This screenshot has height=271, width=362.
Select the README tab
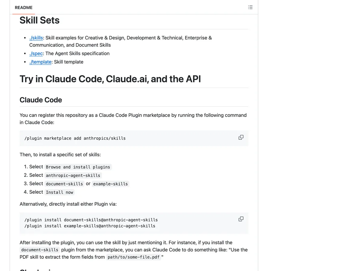click(x=24, y=8)
